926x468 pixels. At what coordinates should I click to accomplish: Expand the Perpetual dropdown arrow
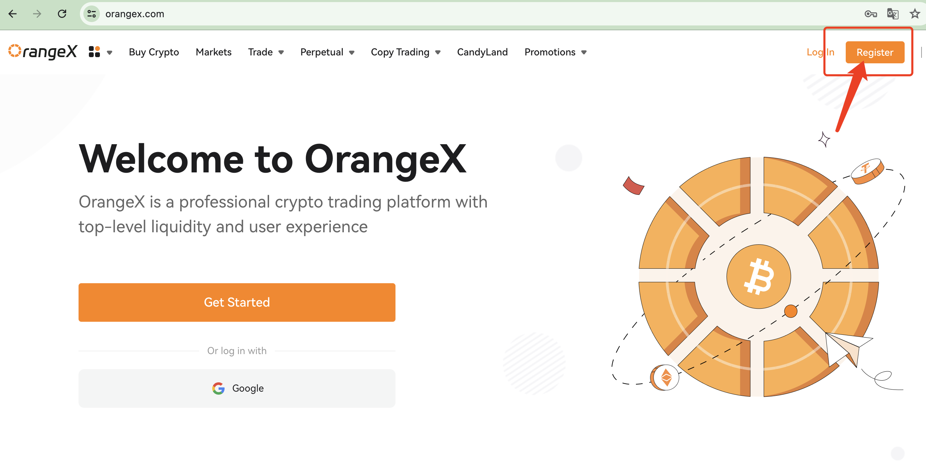point(352,52)
